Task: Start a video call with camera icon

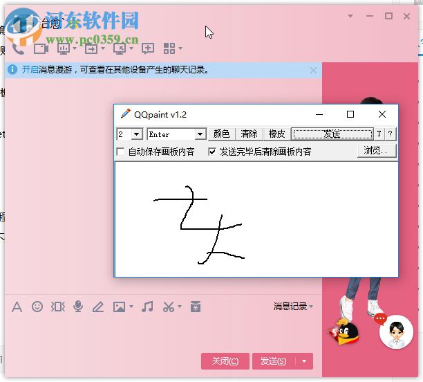Action: click(41, 48)
